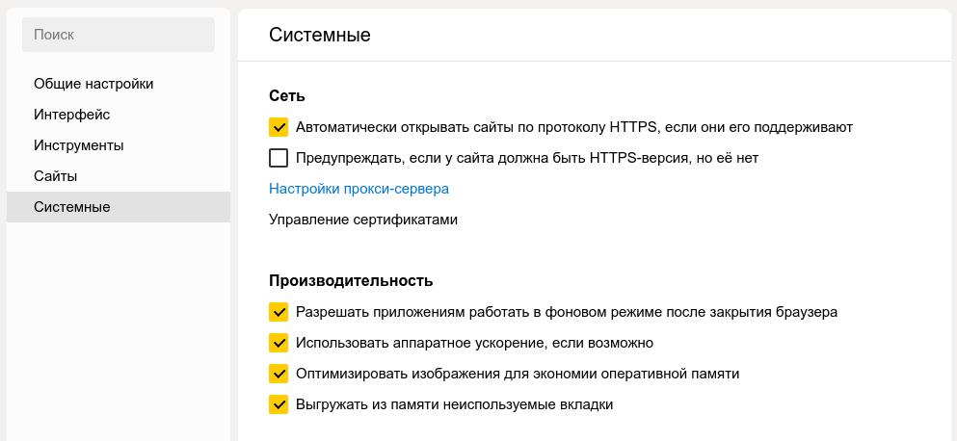957x441 pixels.
Task: Click the Производительность section heading
Action: pos(351,281)
